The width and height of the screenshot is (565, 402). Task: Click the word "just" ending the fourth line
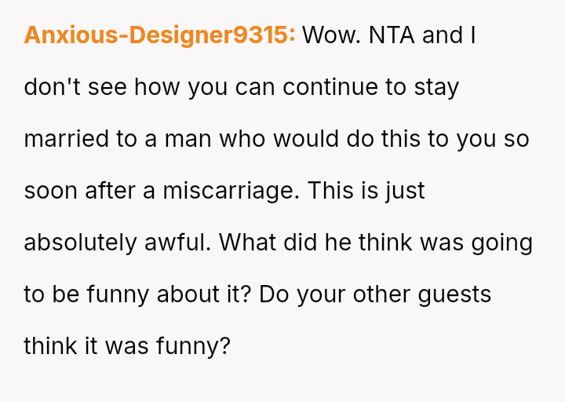click(405, 191)
